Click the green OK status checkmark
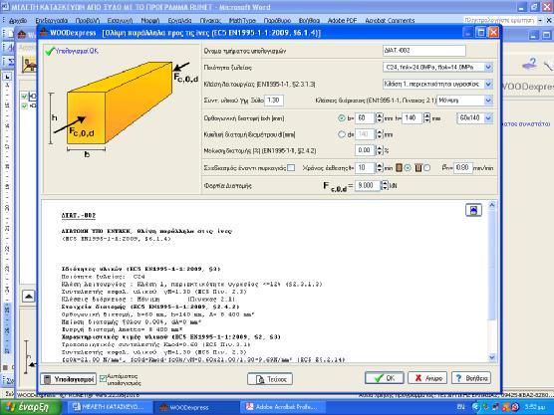Screen dimensions: 554x415 [x=50, y=51]
